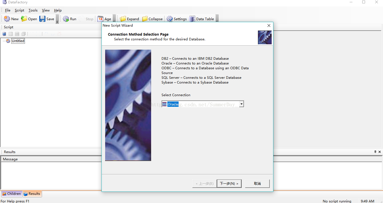The image size is (383, 203).
Task: Open the View menu
Action: (x=46, y=10)
